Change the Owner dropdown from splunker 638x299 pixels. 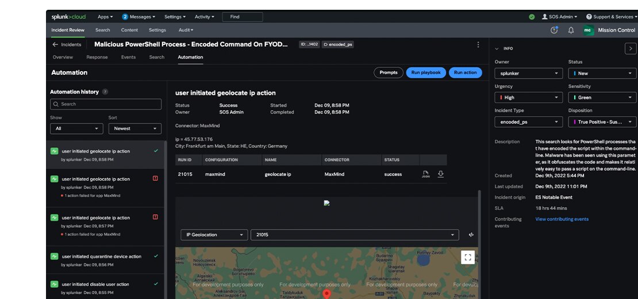(529, 73)
